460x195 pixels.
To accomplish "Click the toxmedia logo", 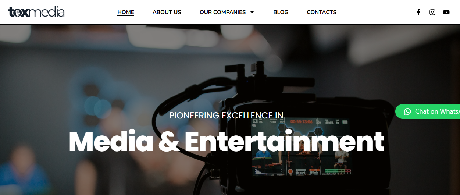I will (36, 12).
